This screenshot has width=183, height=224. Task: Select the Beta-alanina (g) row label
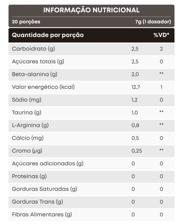coord(35,74)
